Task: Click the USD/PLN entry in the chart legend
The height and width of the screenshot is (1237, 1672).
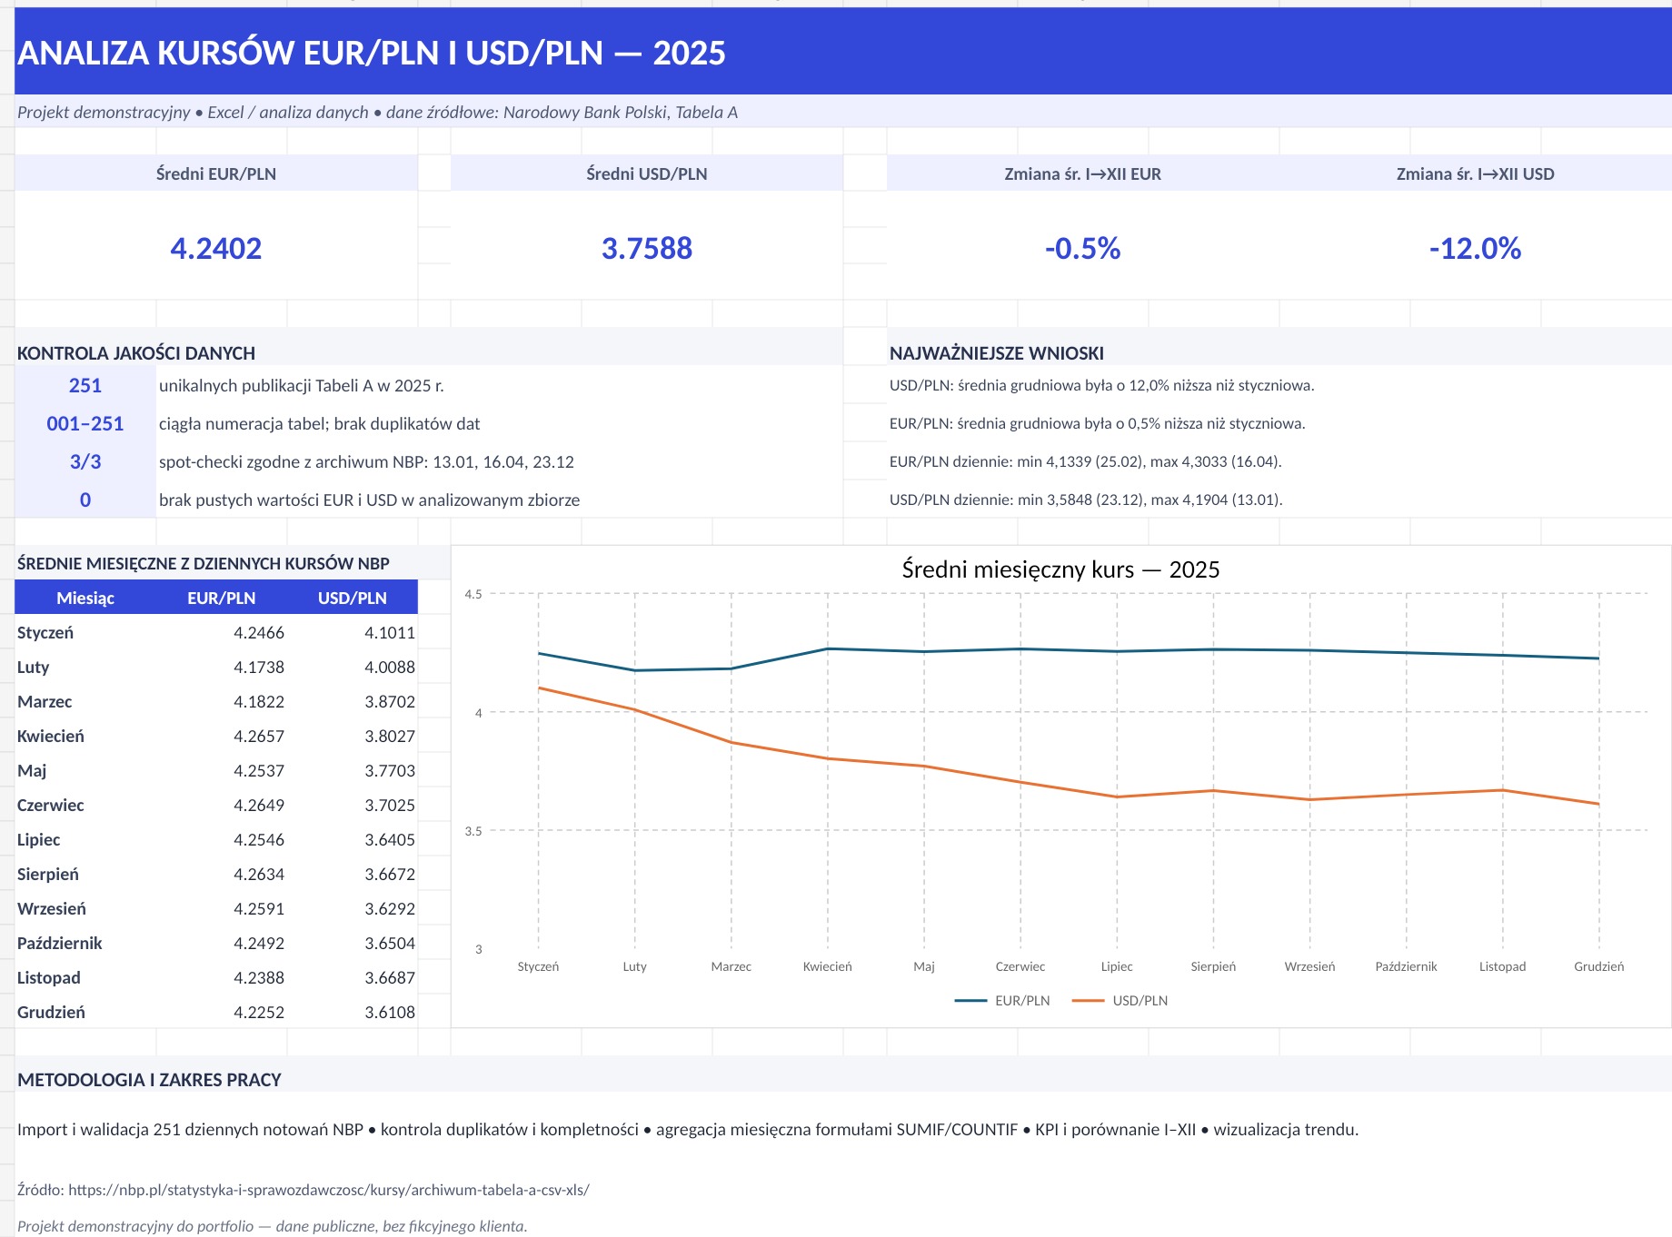Action: pyautogui.click(x=1120, y=1001)
